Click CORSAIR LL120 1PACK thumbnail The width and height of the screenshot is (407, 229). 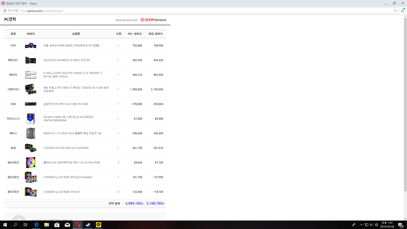(x=31, y=192)
